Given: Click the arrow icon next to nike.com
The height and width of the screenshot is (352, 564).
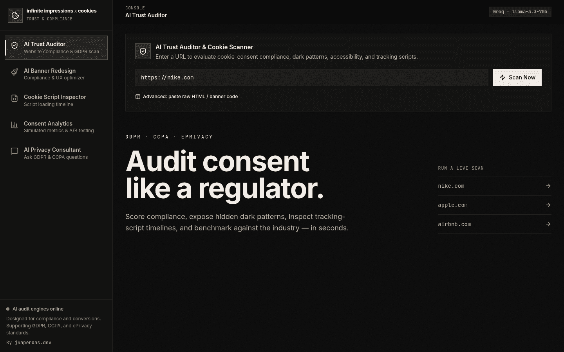Looking at the screenshot, I should [548, 186].
